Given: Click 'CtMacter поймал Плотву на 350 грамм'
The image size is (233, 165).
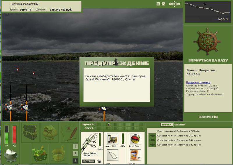Looking at the screenshot, I should tap(179, 136).
